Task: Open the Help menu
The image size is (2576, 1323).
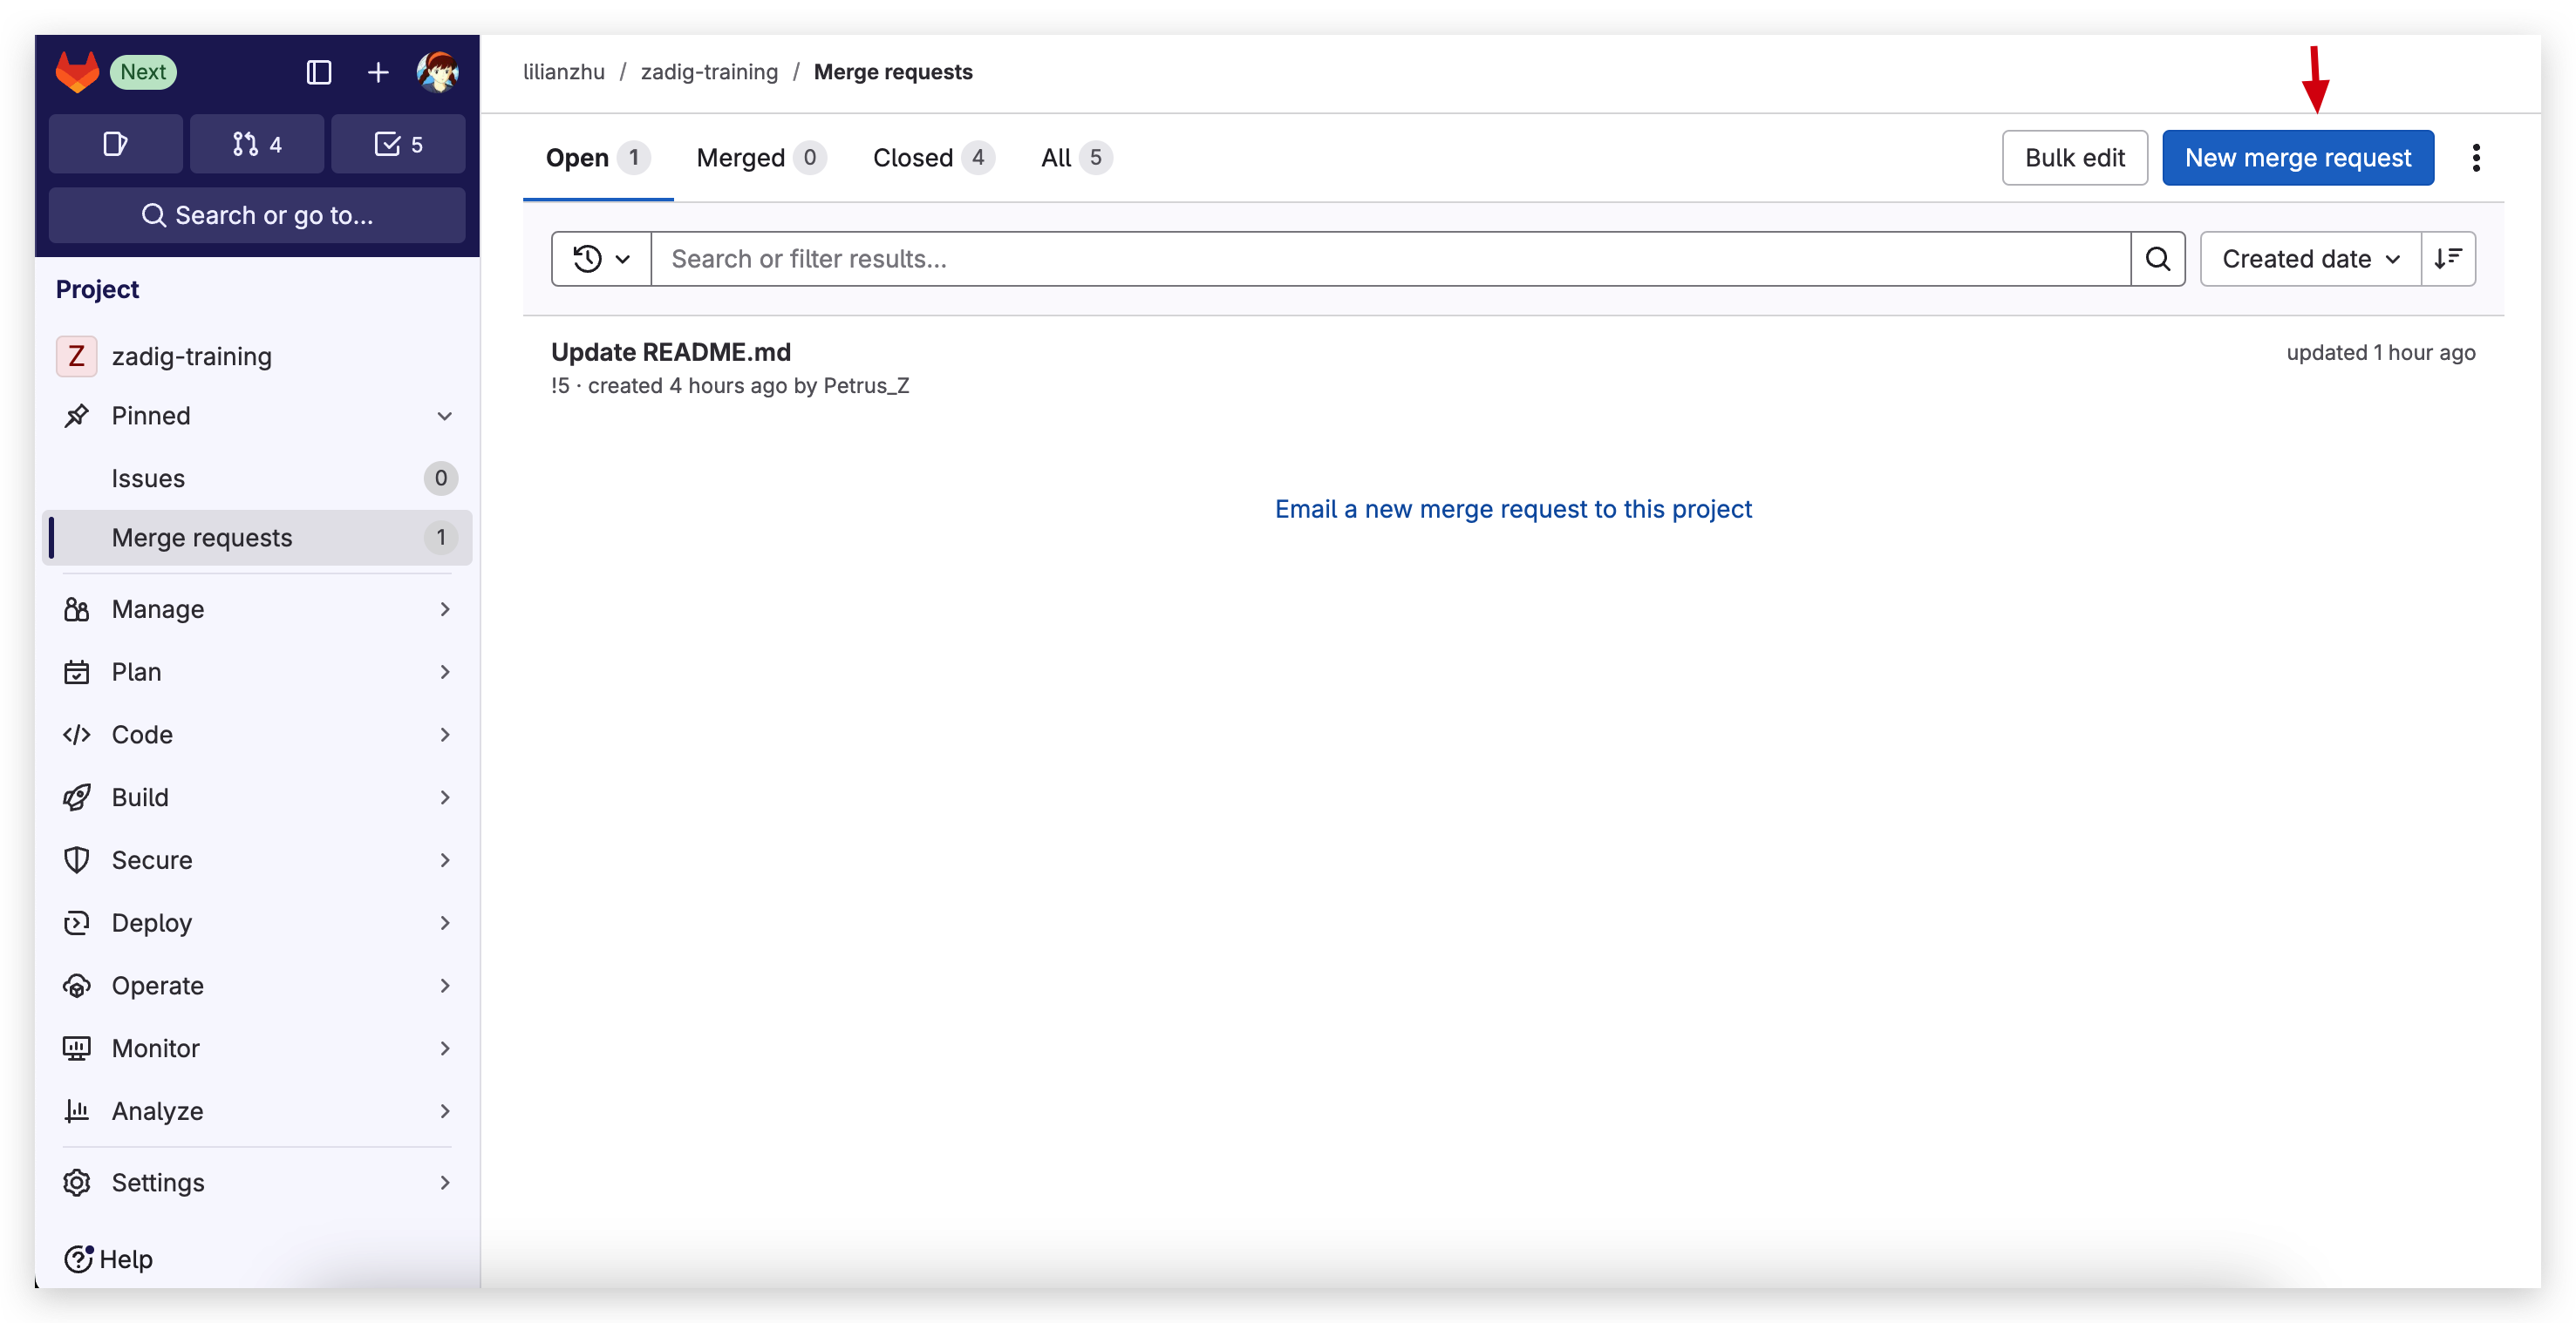Action: tap(109, 1260)
